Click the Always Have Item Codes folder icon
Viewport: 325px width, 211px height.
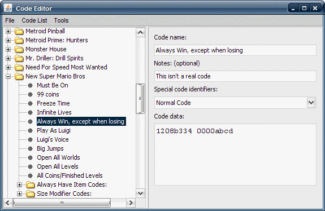click(31, 184)
